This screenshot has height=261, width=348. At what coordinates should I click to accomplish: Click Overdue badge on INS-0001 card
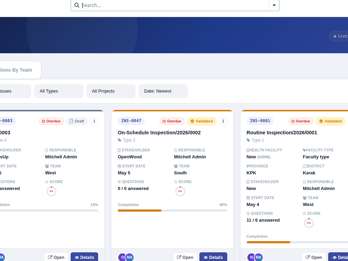pos(301,121)
